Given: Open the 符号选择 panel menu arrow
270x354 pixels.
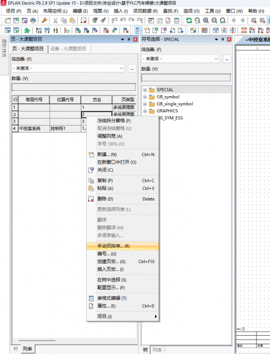Looking at the screenshot, I should (x=216, y=40).
